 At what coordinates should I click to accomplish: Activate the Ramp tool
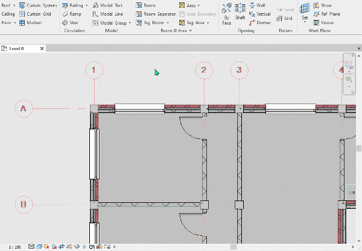click(72, 14)
